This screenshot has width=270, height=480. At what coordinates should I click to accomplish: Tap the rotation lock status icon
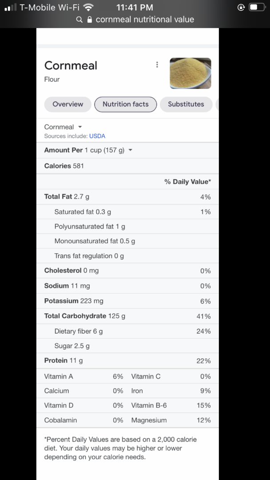click(x=241, y=7)
